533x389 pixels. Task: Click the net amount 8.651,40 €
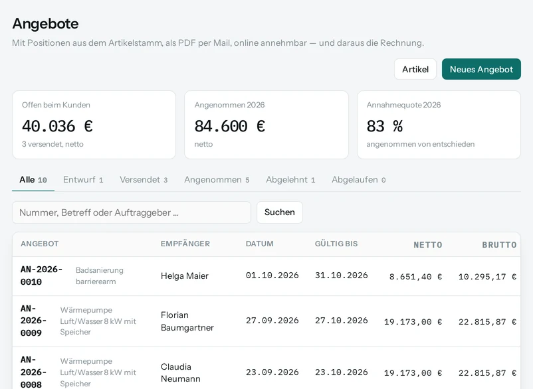[x=415, y=277]
